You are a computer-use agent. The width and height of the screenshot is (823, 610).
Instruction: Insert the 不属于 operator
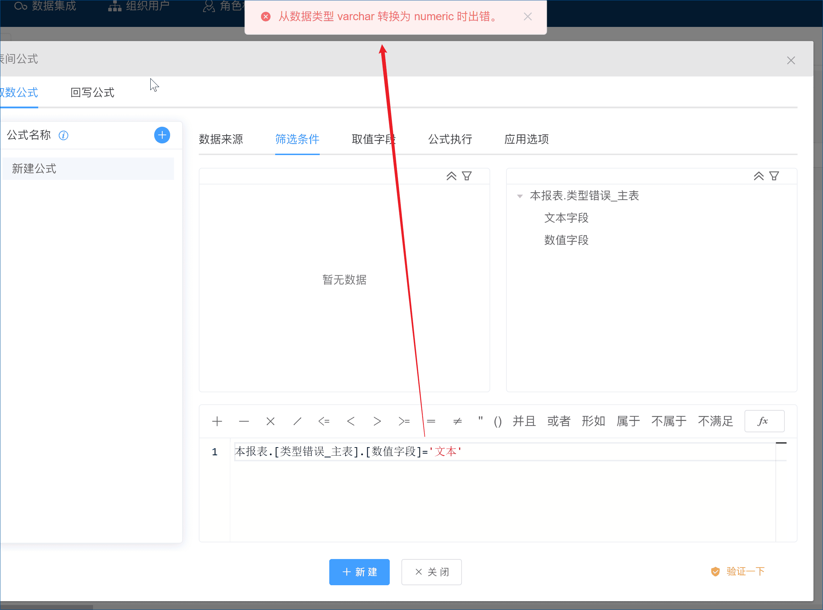point(669,421)
